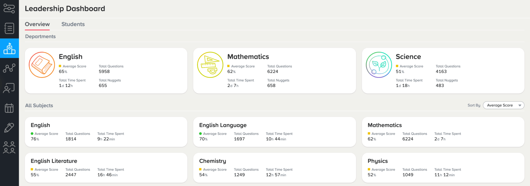Open the student groups sidebar icon
The height and width of the screenshot is (186, 530).
coord(9,148)
